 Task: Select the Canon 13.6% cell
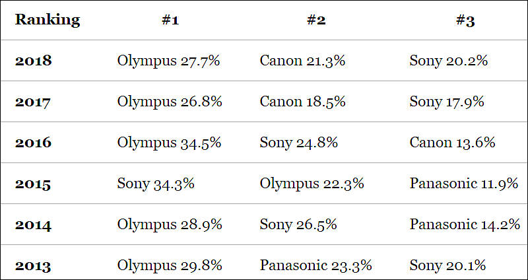(x=452, y=143)
